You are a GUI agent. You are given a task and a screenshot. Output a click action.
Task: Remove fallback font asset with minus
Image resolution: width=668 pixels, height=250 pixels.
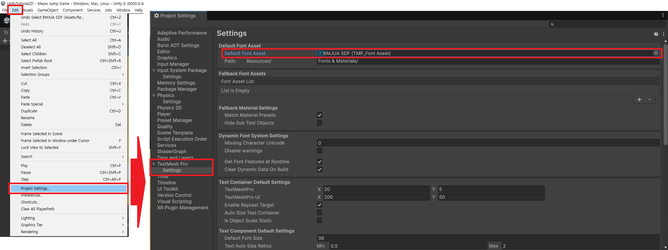coord(650,100)
